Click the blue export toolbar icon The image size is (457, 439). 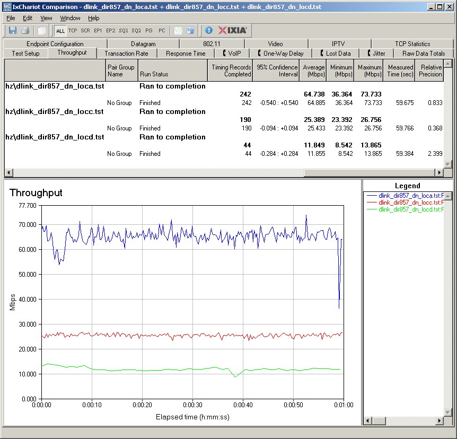(191, 30)
